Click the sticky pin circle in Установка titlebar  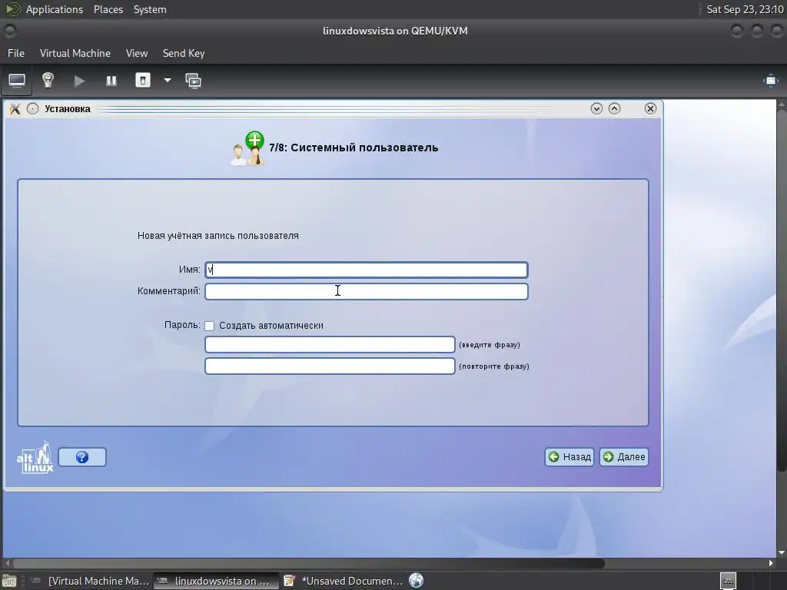(x=32, y=109)
